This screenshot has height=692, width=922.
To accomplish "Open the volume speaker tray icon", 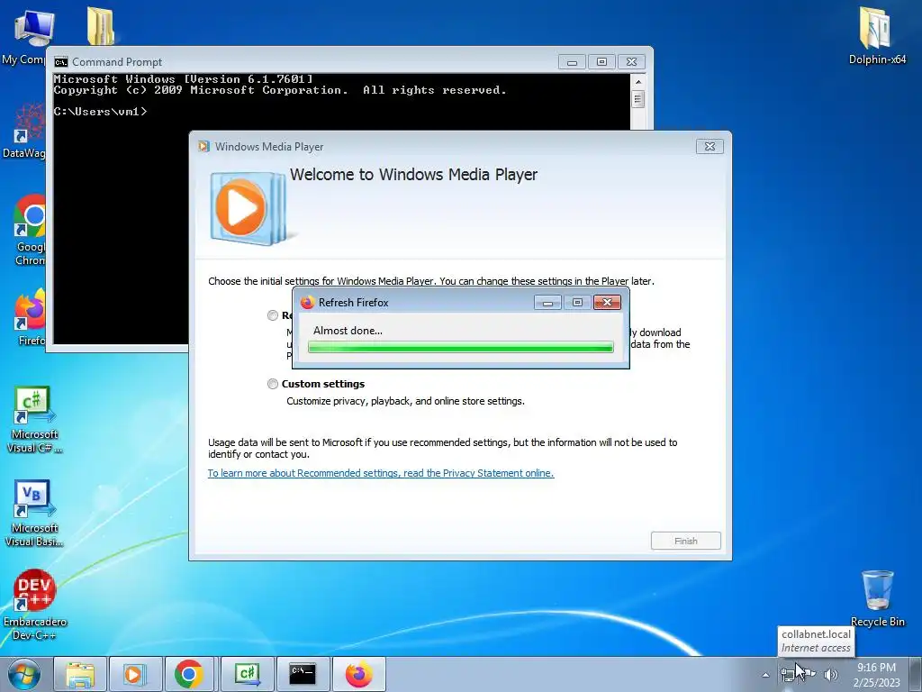I will (x=831, y=675).
